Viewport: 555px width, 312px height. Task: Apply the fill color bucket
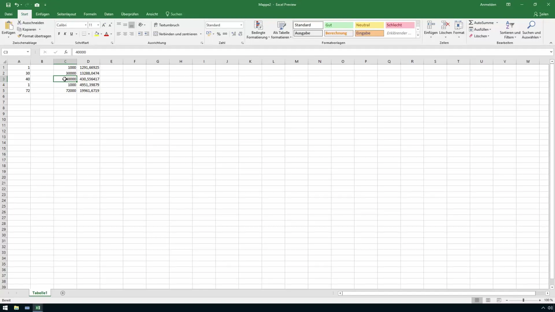97,34
